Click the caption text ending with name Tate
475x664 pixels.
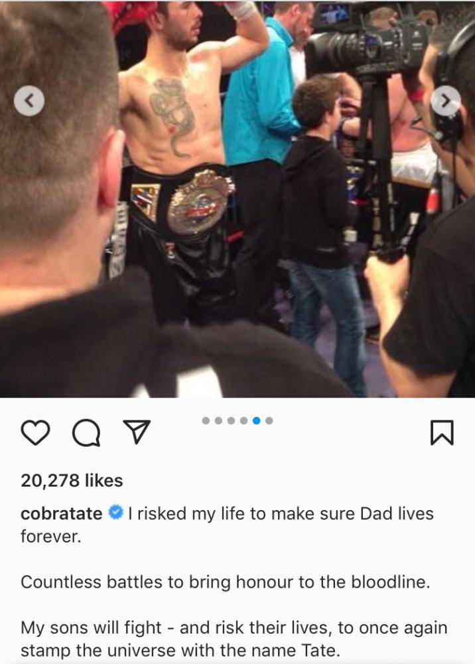click(234, 639)
